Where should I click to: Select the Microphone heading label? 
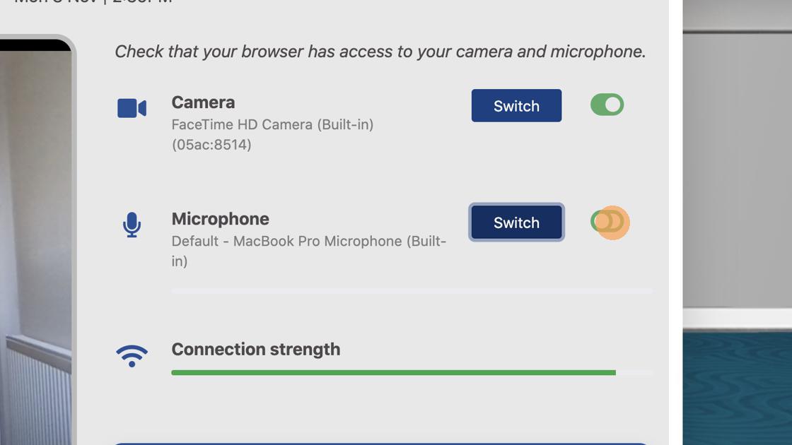coord(220,219)
